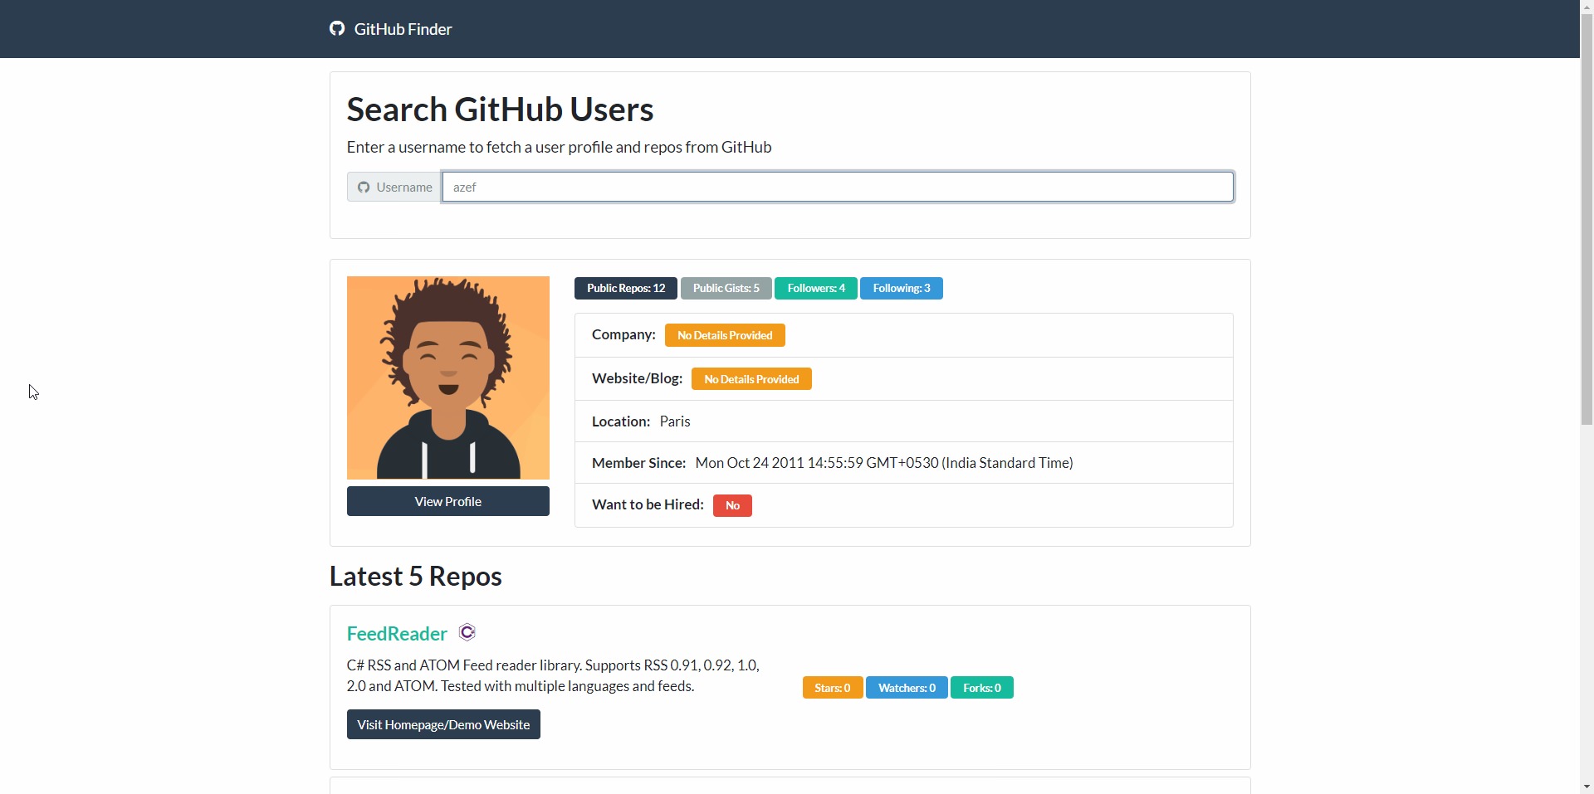Click the View Profile button

pyautogui.click(x=448, y=501)
